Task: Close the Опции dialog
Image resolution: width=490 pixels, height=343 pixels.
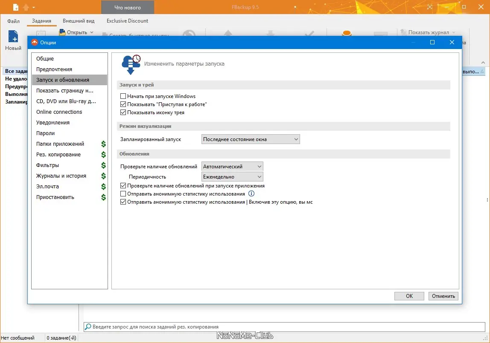Action: click(x=452, y=42)
